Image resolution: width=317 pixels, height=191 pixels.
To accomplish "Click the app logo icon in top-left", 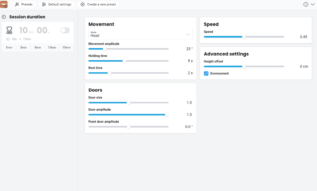I will click(x=4, y=4).
